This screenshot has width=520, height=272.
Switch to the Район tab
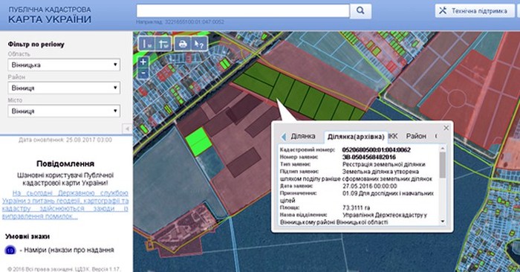[416, 136]
